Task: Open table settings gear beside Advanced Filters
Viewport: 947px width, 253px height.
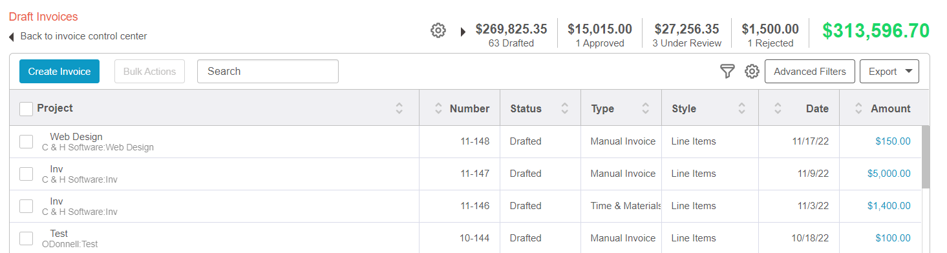Action: tap(751, 72)
